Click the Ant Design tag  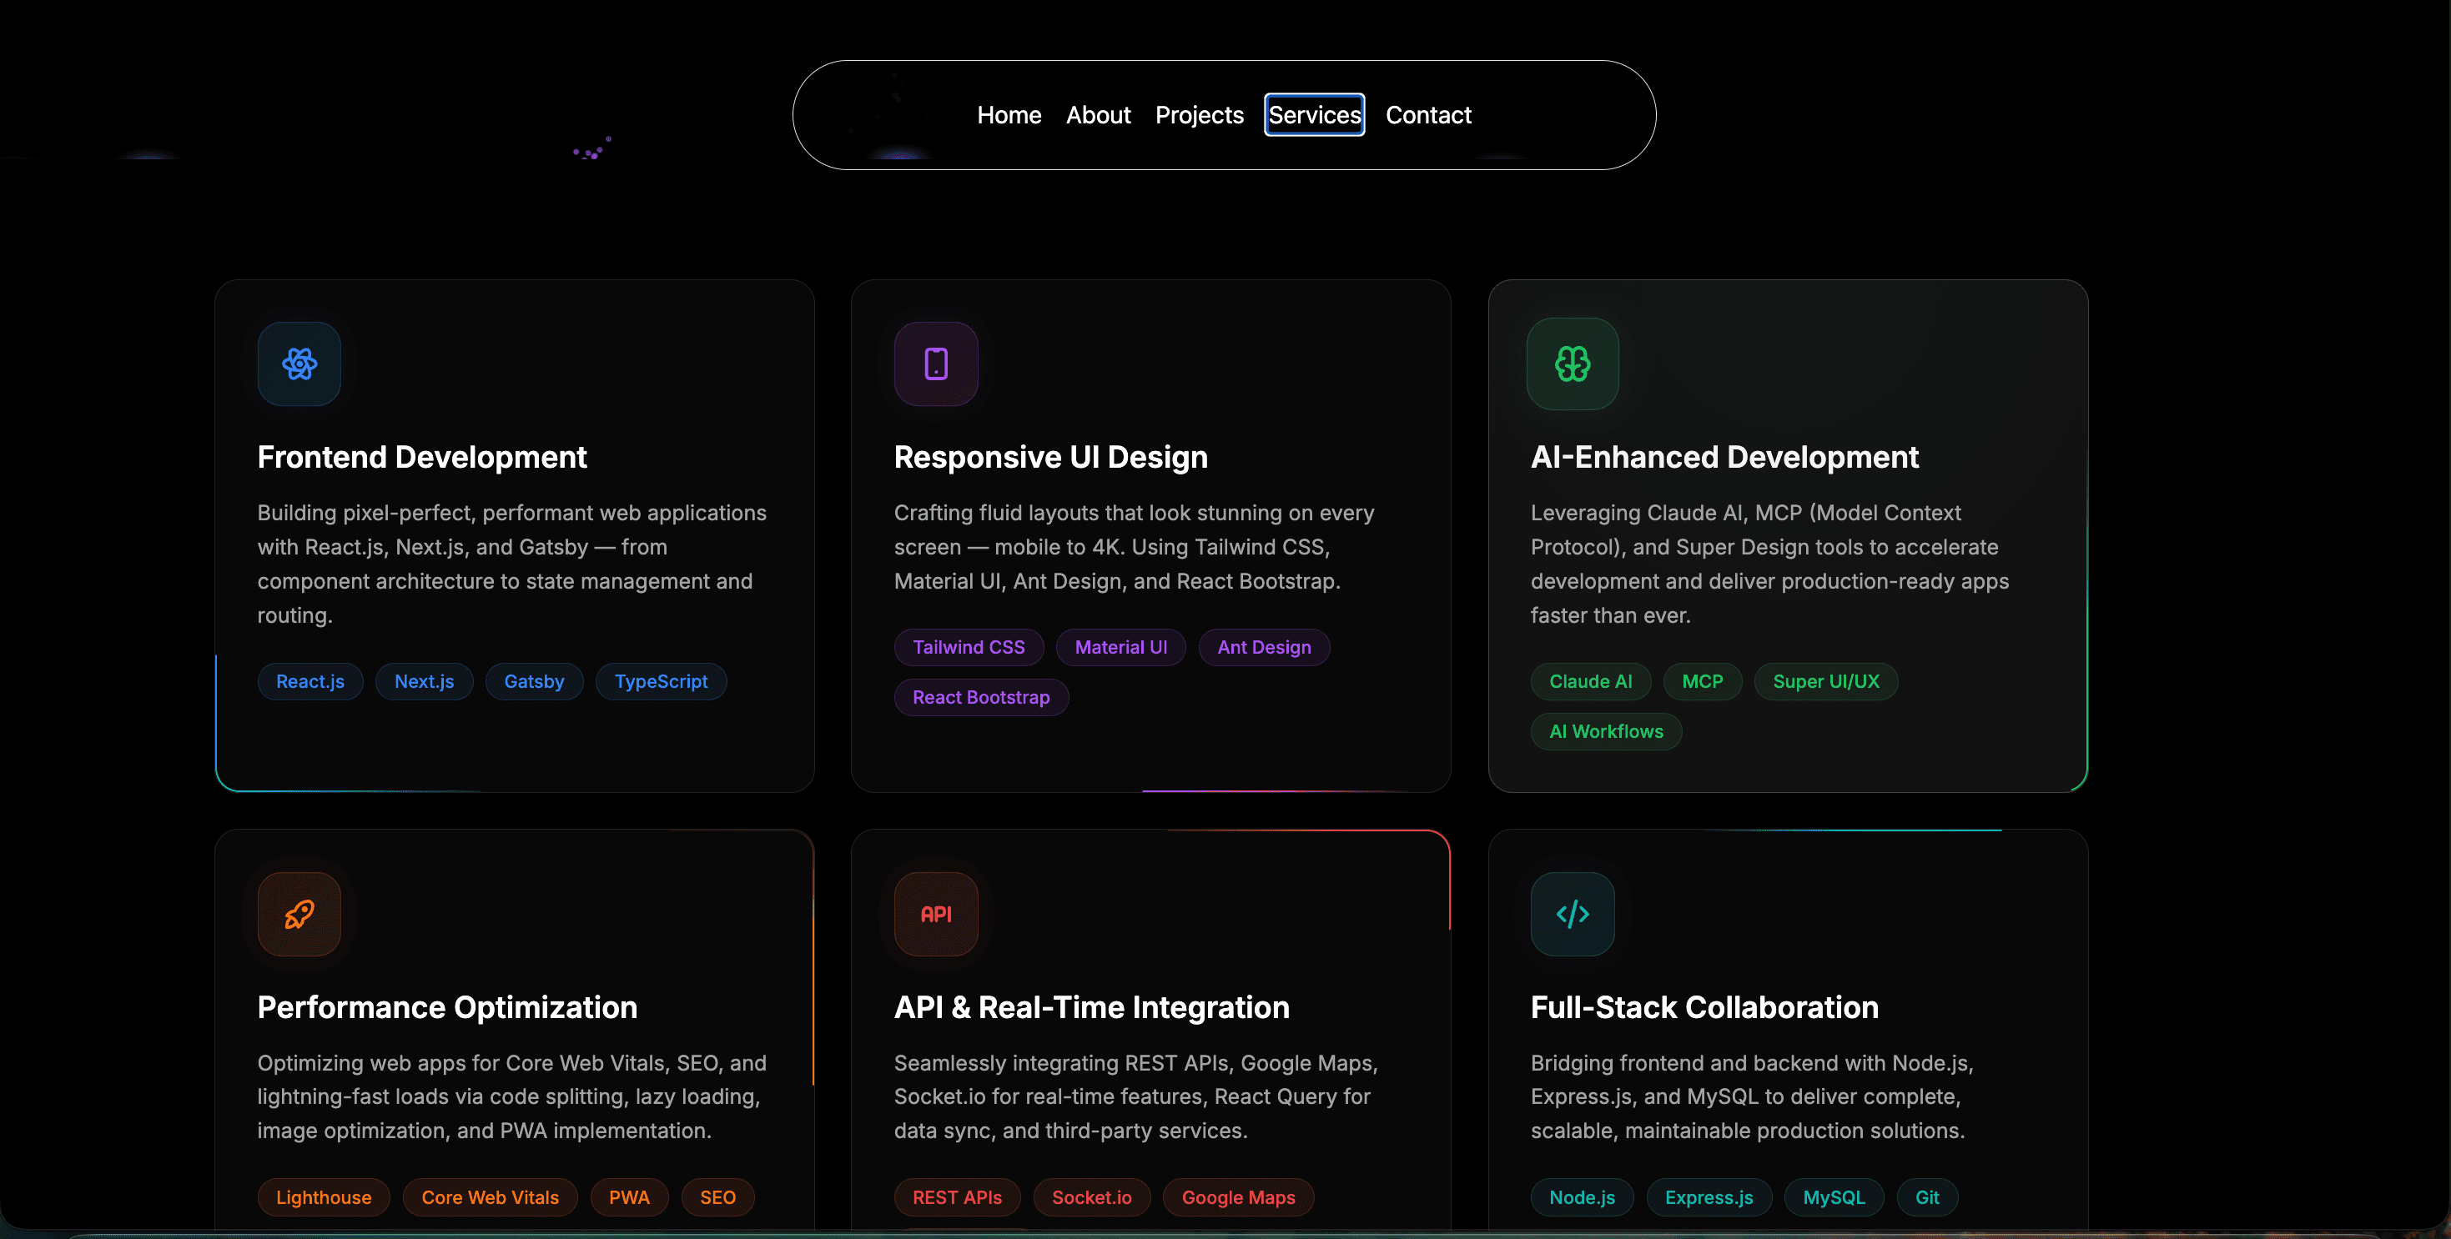point(1265,648)
